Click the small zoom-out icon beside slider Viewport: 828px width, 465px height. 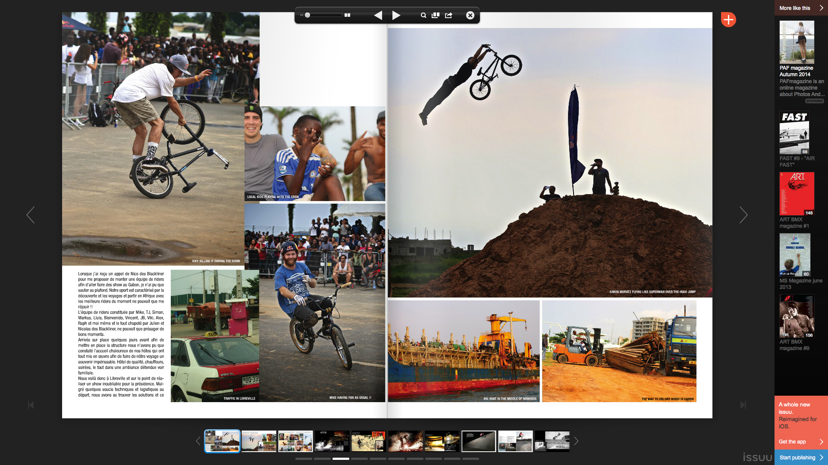301,15
